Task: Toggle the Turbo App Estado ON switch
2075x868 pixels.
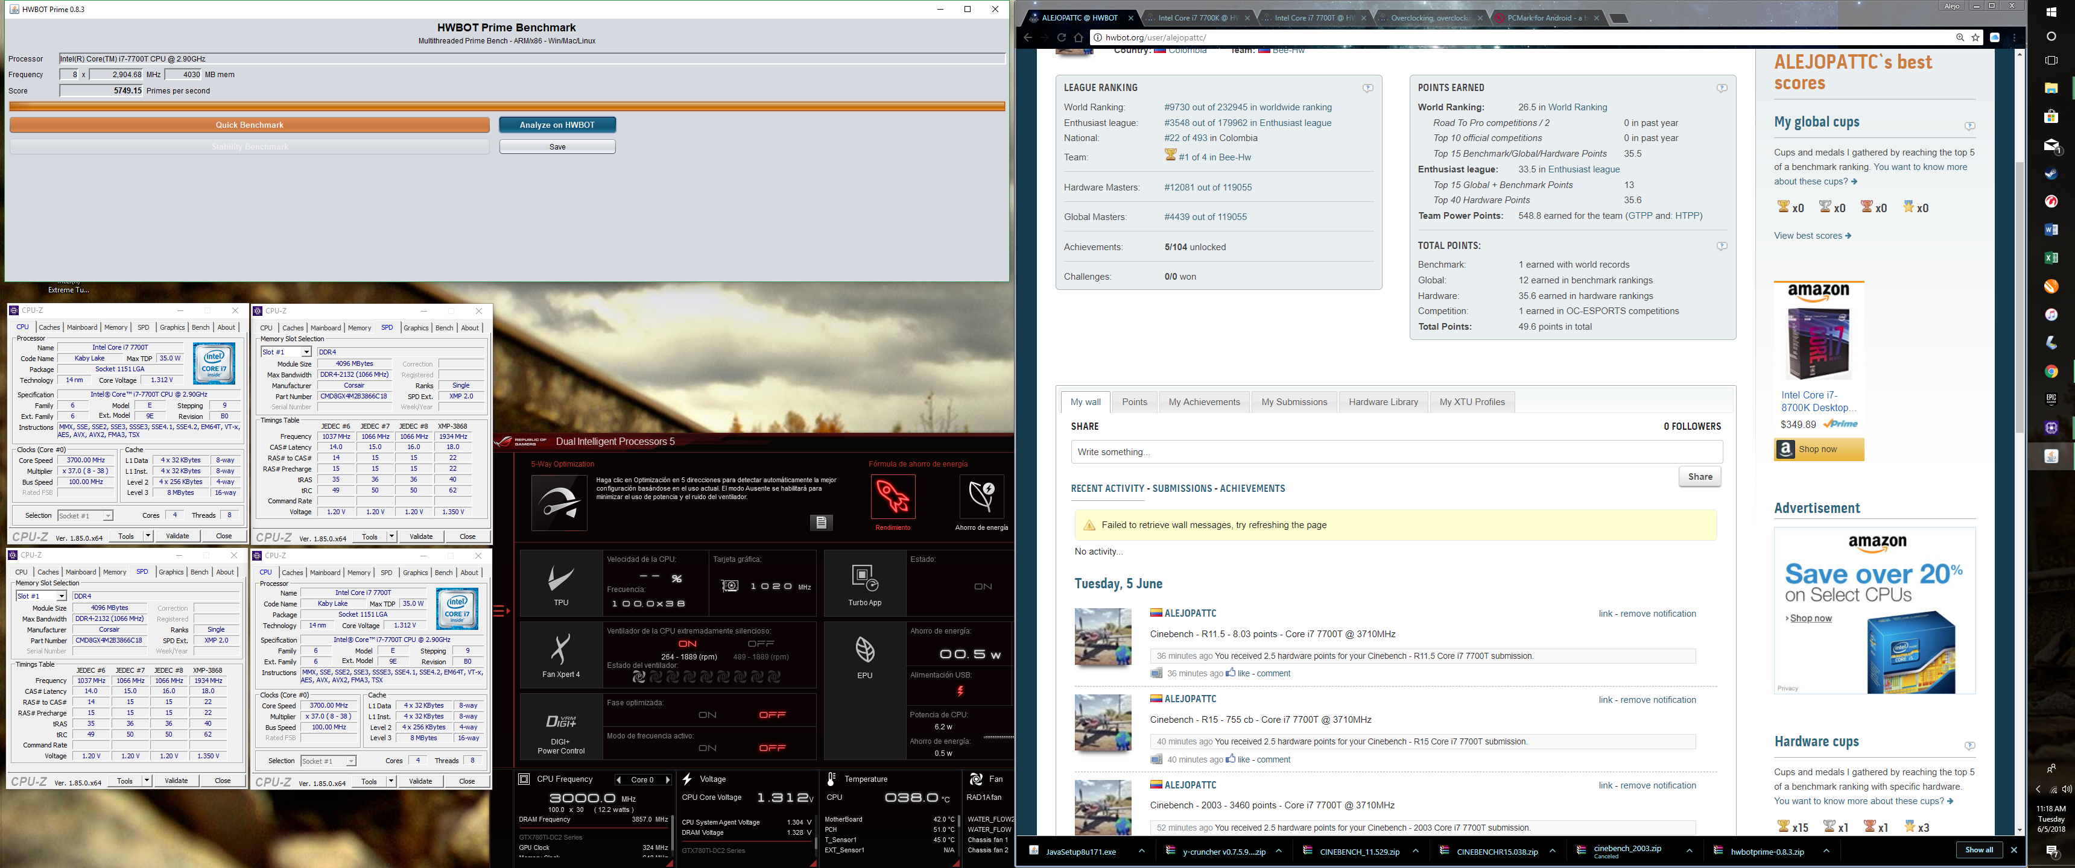Action: tap(983, 586)
